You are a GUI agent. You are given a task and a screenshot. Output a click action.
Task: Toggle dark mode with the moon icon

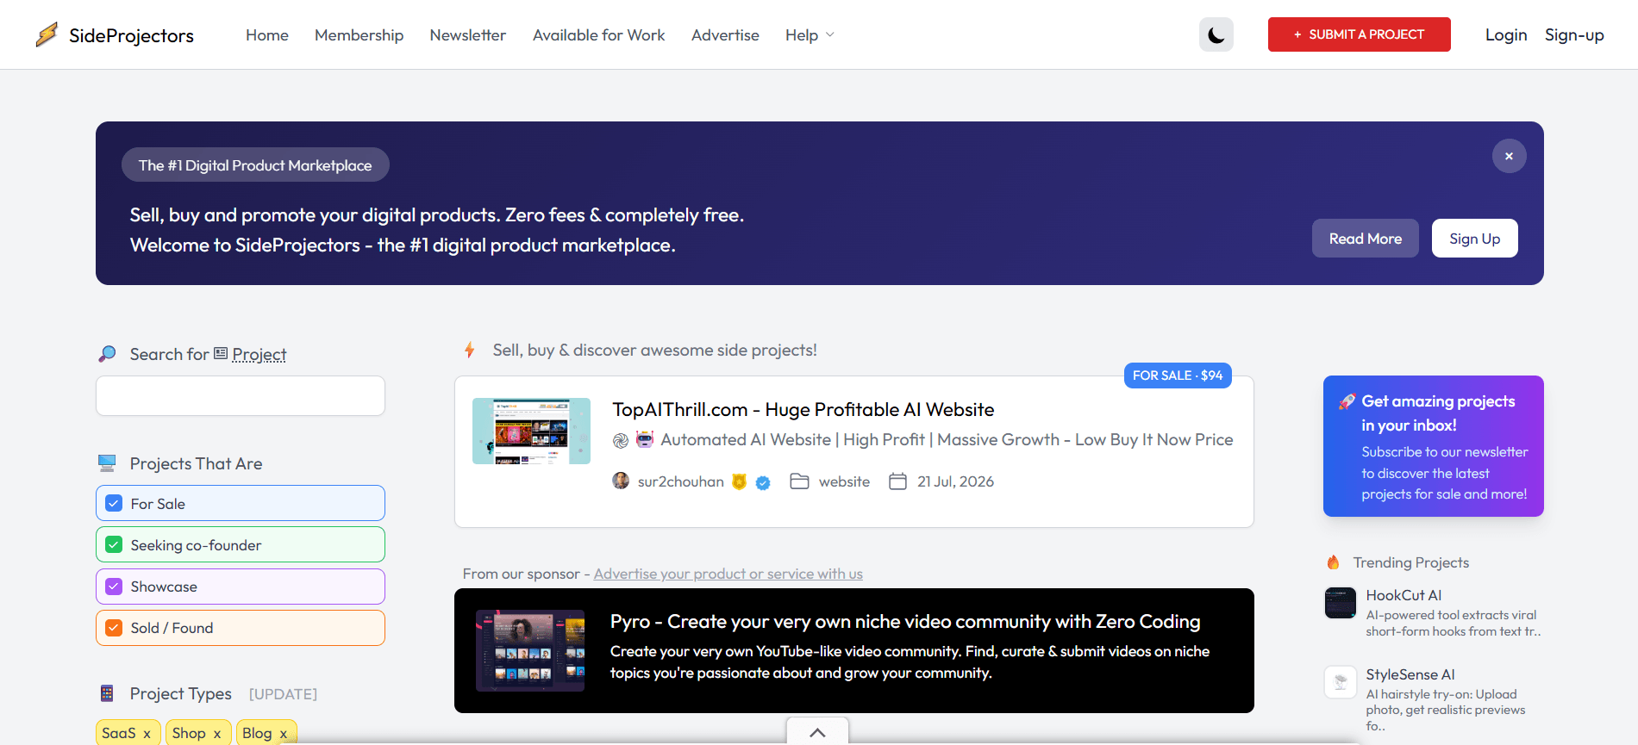point(1216,34)
